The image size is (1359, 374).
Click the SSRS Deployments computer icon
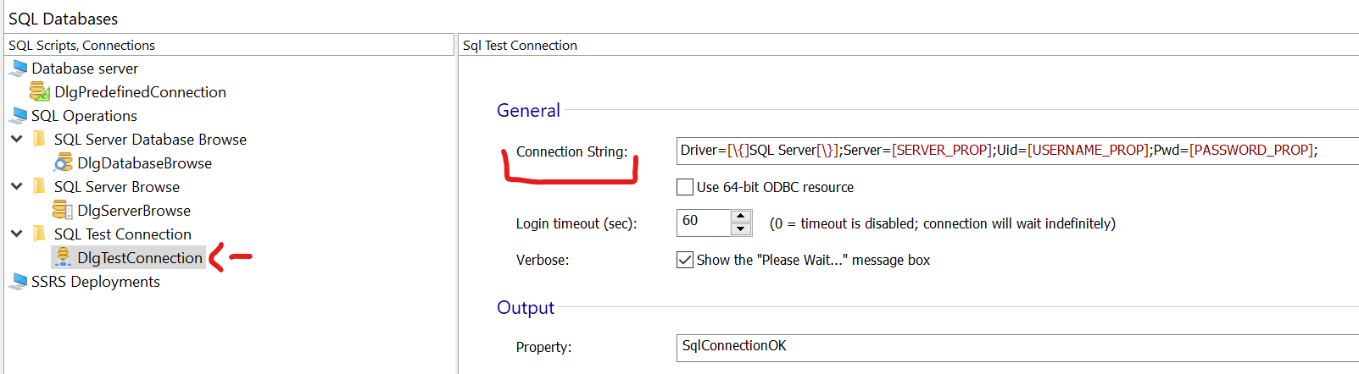19,281
